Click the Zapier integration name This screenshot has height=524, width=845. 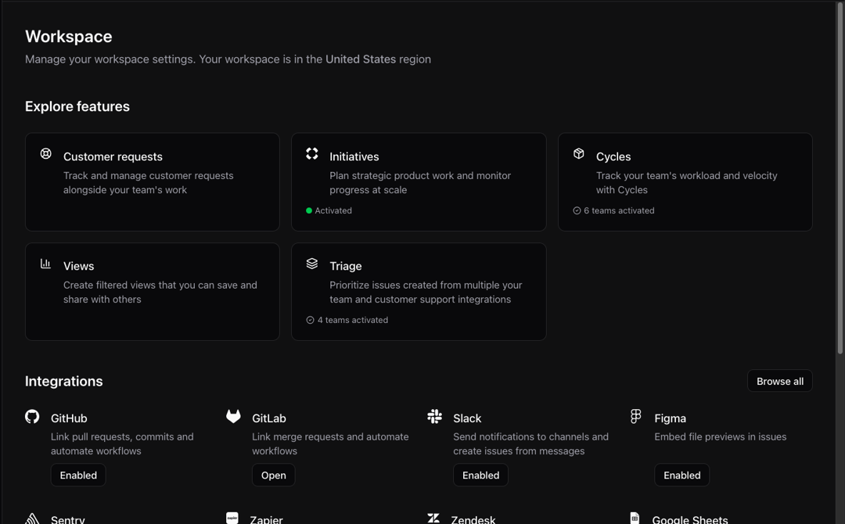coord(266,519)
